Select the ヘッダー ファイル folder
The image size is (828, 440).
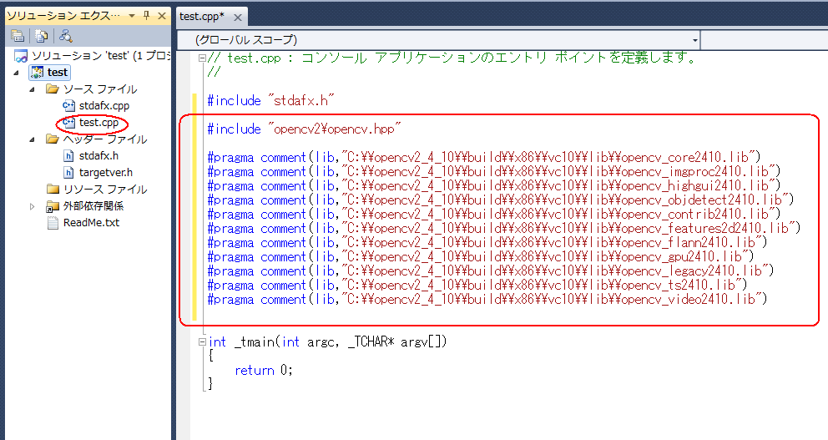pyautogui.click(x=97, y=139)
